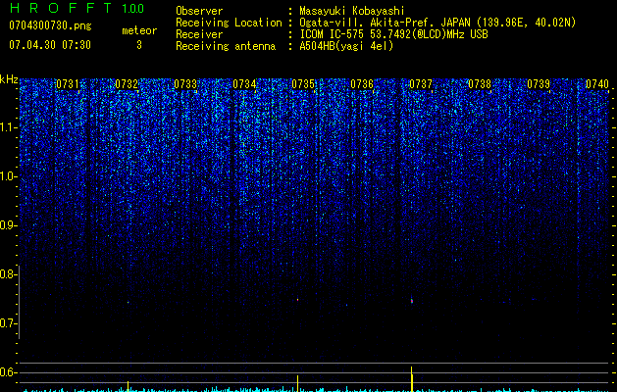The height and width of the screenshot is (392, 617).
Task: Click the 0739 time marker
Action: 539,84
